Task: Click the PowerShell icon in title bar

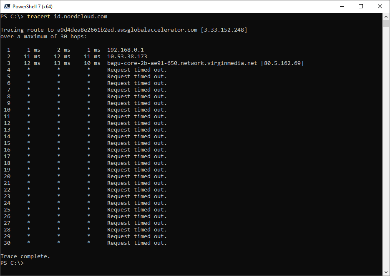Action: point(7,6)
